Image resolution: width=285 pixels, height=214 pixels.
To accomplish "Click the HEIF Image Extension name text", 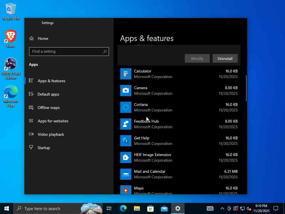I will 153,155.
